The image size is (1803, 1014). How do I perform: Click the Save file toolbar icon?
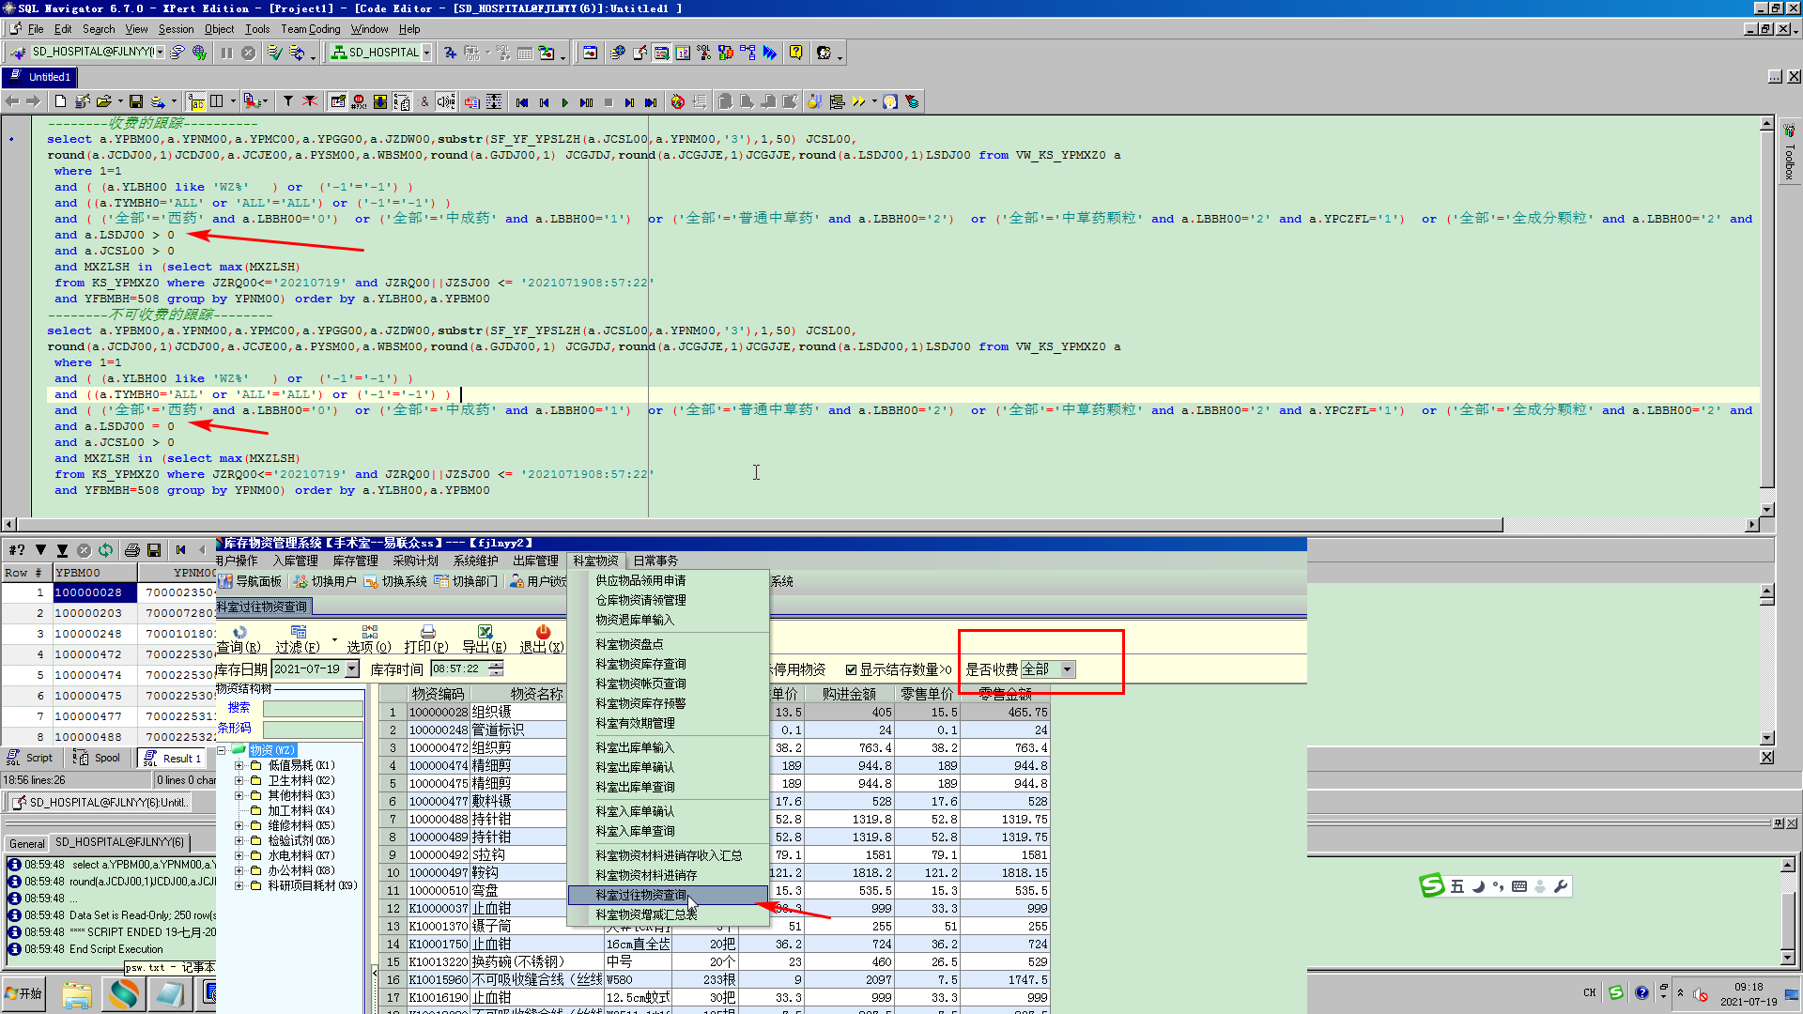pos(136,101)
